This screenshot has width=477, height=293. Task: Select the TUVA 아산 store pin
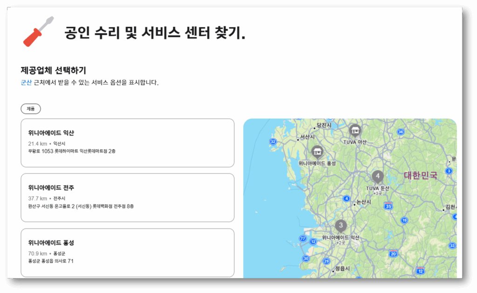tap(355, 131)
